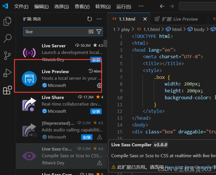This screenshot has height=175, width=216.
Task: Click deprecated Live Share Audio icon
Action: tap(29, 130)
